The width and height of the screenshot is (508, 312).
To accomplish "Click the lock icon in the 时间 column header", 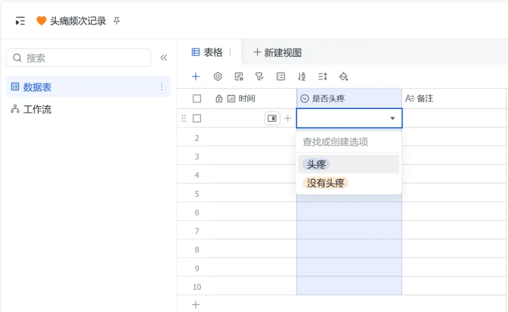I will [x=219, y=98].
